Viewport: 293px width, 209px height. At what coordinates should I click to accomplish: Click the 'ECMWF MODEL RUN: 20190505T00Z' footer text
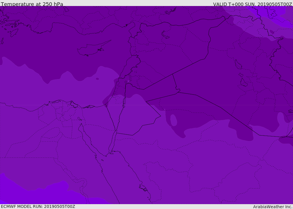38,206
